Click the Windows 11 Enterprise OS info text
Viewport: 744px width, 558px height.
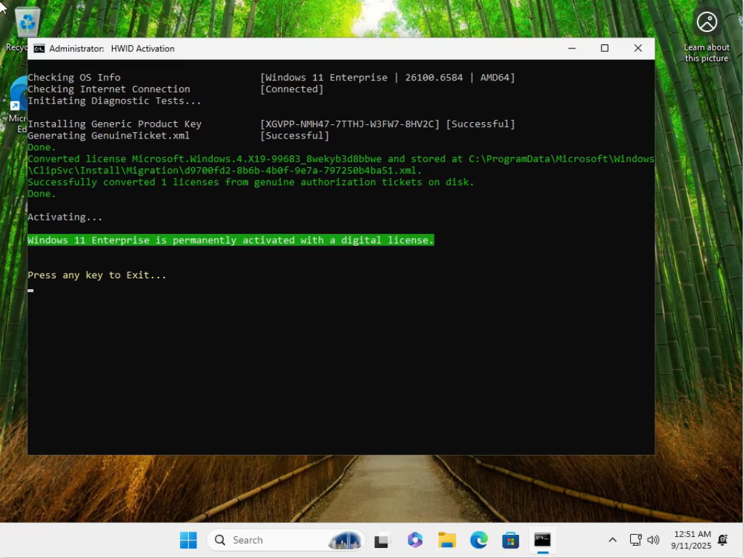pos(387,77)
